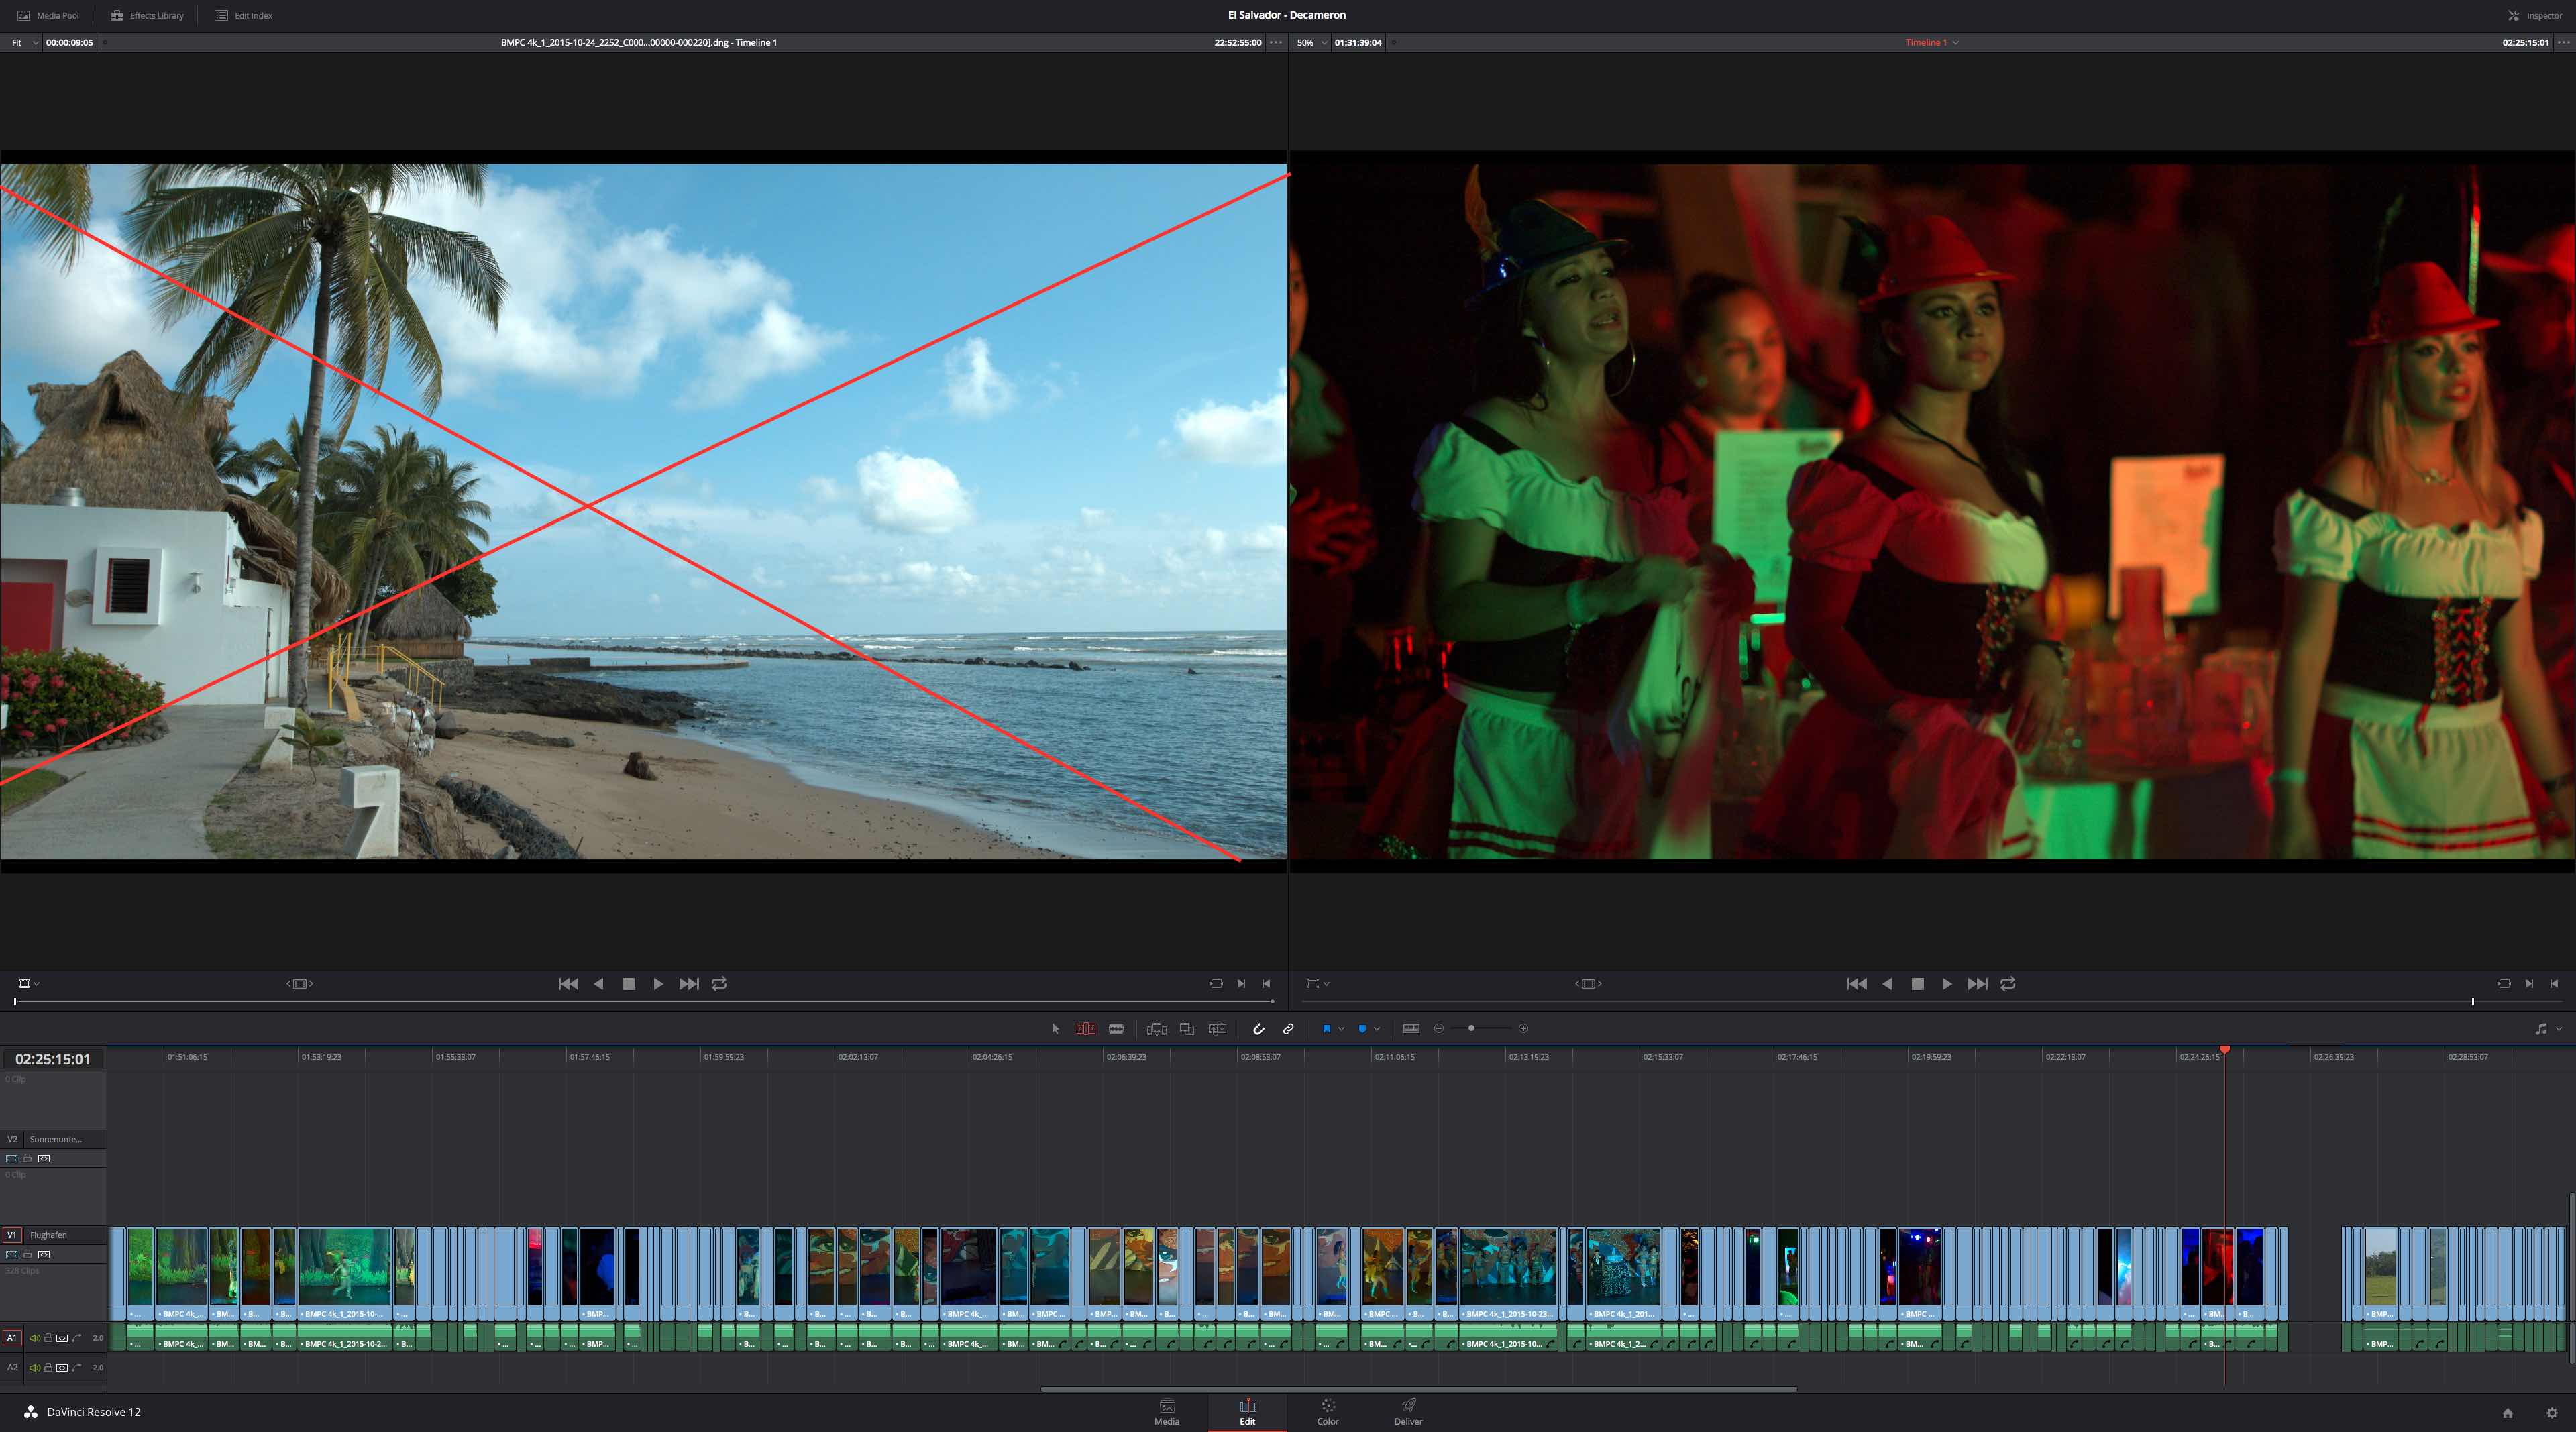
Task: Click timeline viewer jog control icon
Action: click(1589, 984)
